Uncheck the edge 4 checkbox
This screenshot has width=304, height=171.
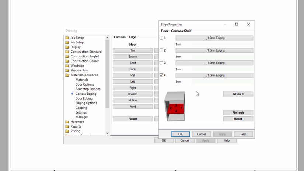pos(161,75)
